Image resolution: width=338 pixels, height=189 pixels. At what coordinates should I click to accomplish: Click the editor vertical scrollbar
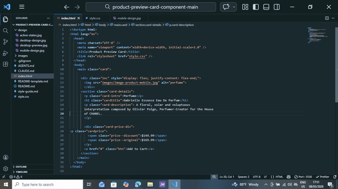pyautogui.click(x=336, y=64)
